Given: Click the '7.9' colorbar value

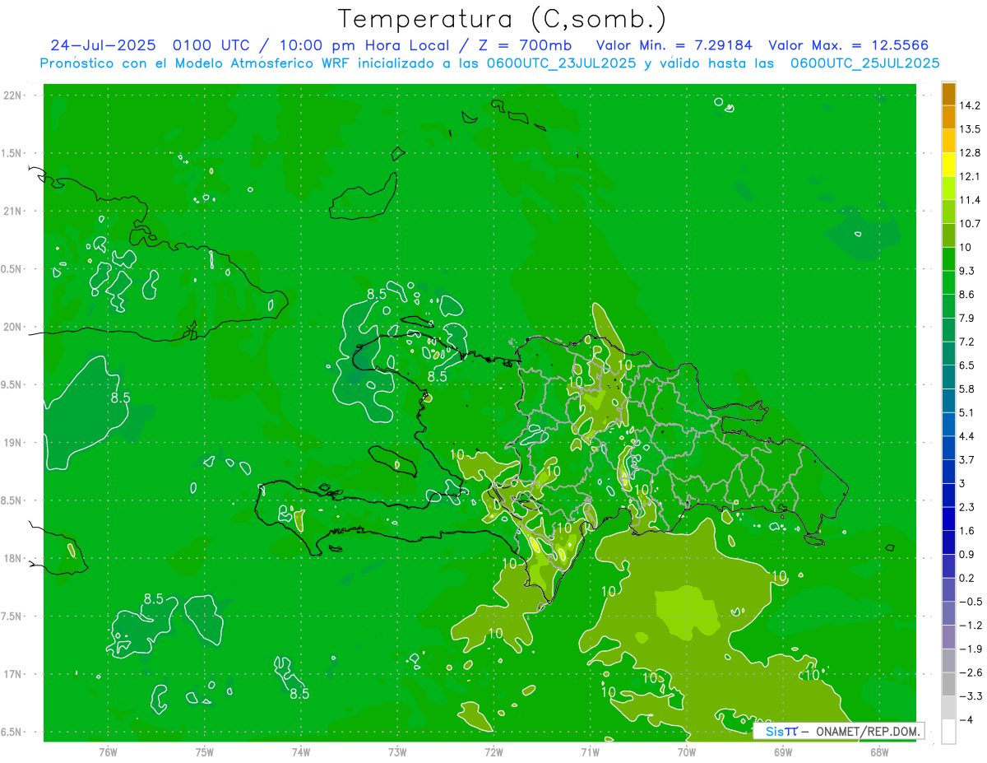Looking at the screenshot, I should click(x=968, y=318).
